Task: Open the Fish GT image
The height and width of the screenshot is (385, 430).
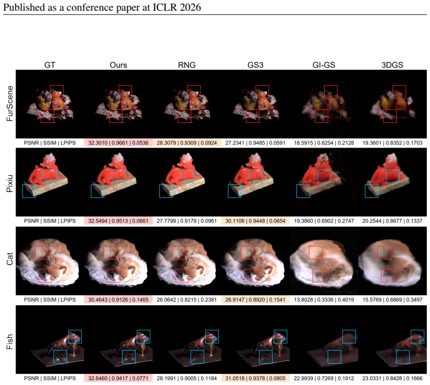Action: [50, 340]
